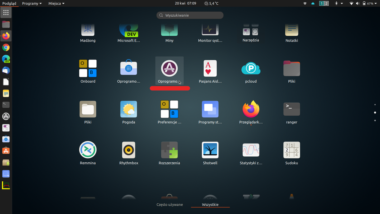Launch Remmina remote desktop client
Screen dimensions: 380x214
pos(88,153)
